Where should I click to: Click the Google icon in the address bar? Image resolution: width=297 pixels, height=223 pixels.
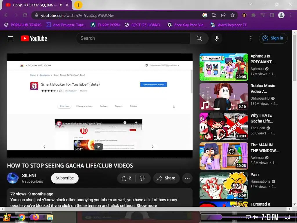tap(205, 15)
